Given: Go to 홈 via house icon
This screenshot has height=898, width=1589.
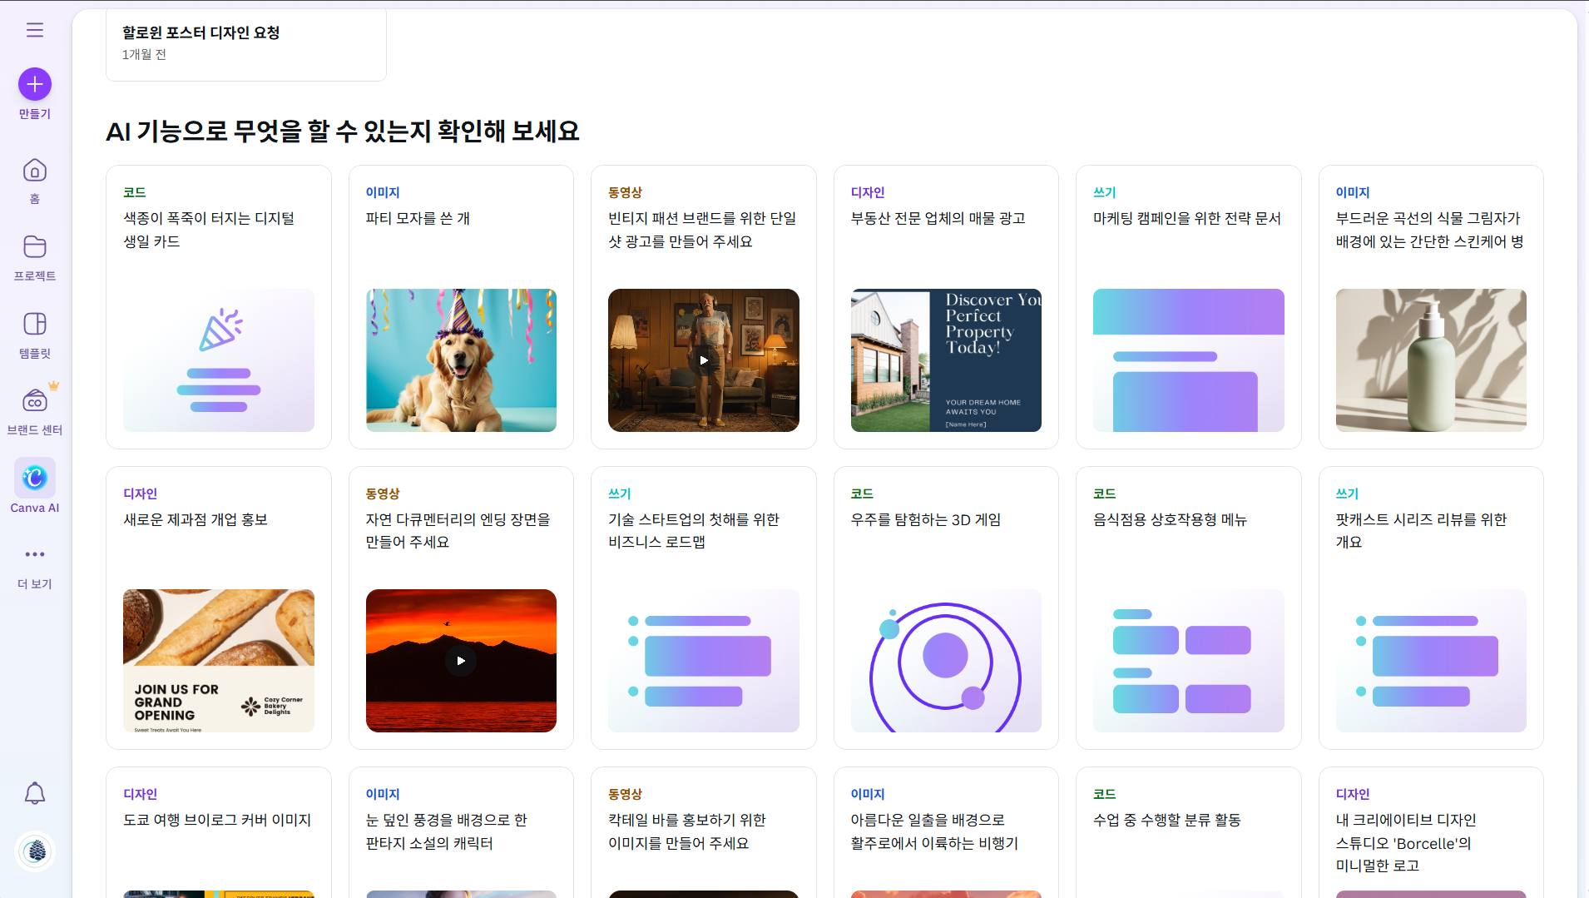Looking at the screenshot, I should coord(35,171).
